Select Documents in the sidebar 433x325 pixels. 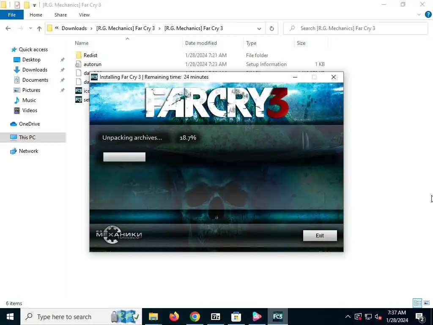click(x=35, y=80)
